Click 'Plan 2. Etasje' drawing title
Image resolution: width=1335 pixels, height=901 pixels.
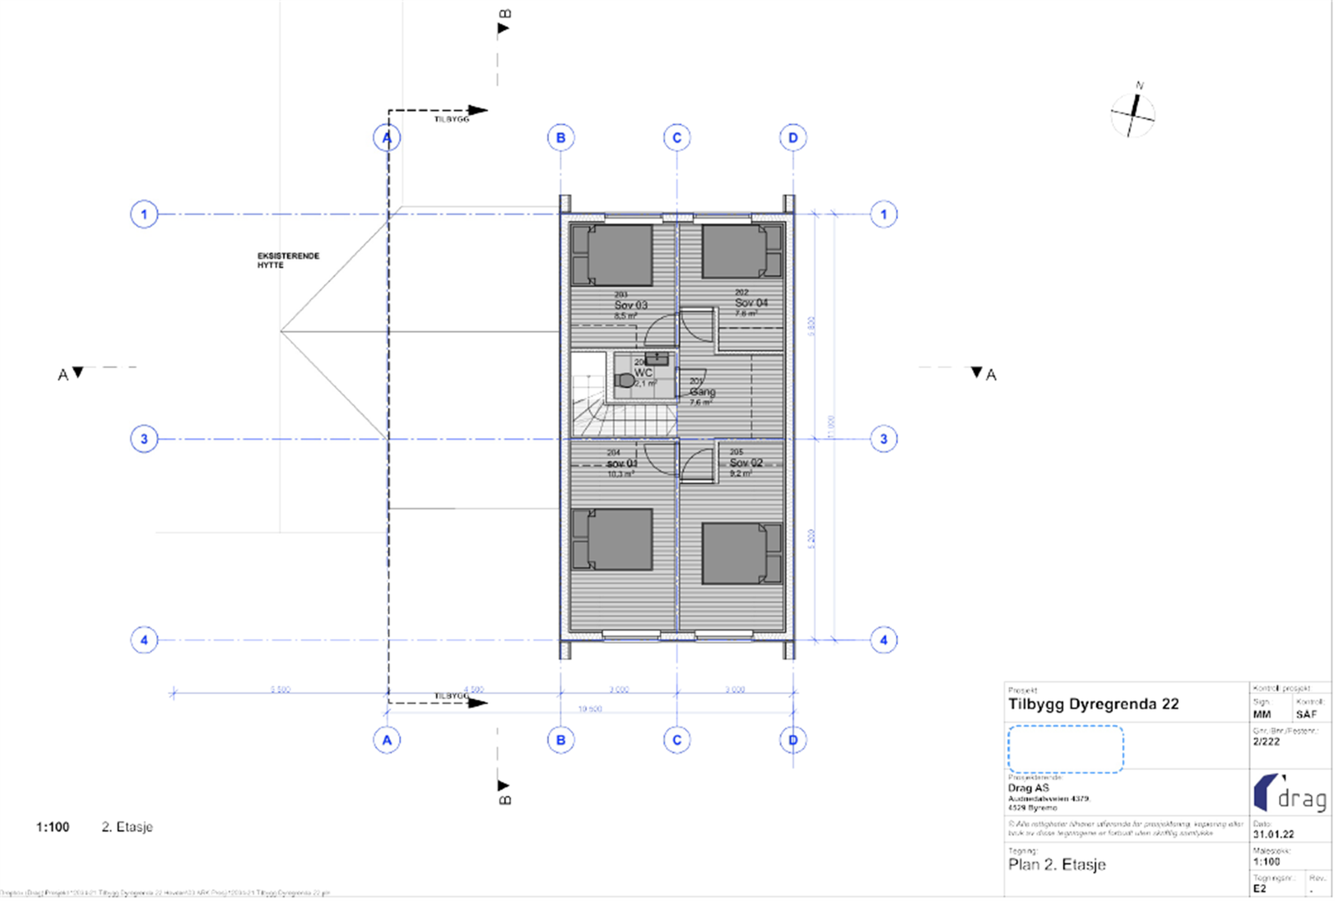[x=1057, y=864]
